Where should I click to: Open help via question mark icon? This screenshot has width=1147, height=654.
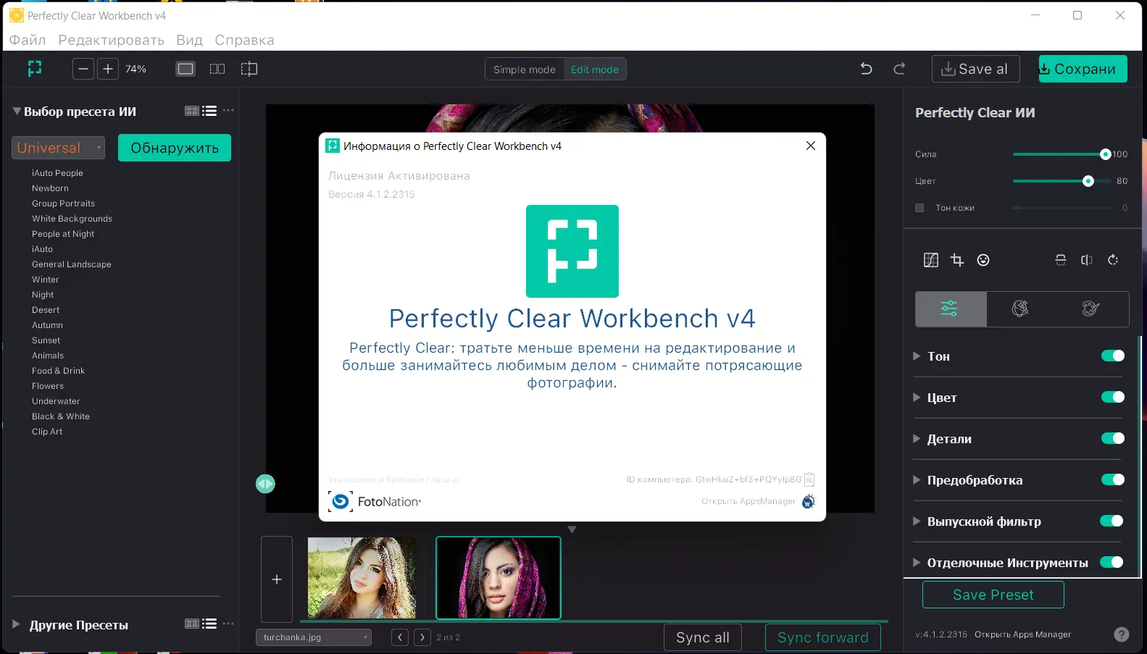click(x=1122, y=634)
